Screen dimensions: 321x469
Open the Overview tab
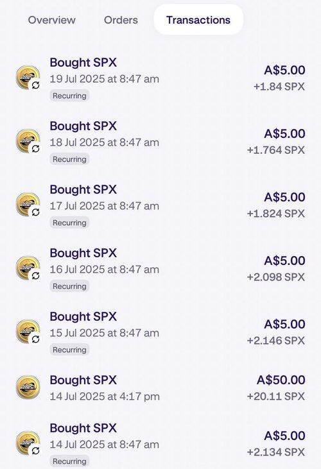click(52, 20)
